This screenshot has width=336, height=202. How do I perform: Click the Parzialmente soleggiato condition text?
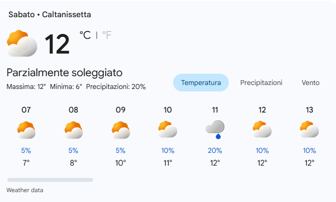[x=64, y=73]
